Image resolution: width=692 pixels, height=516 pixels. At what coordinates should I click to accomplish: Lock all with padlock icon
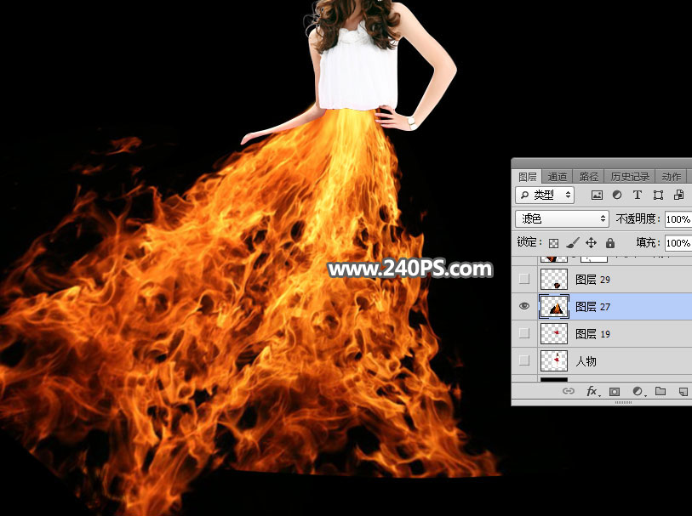610,243
